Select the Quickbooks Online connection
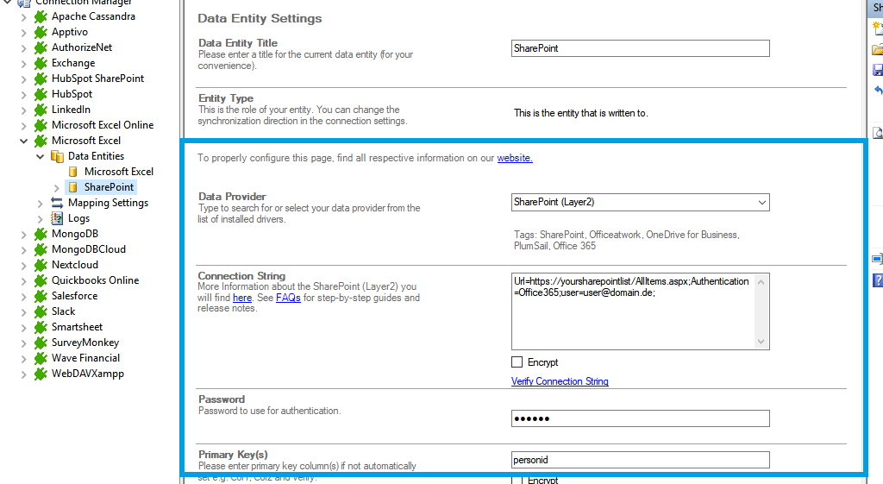Viewport: 883px width, 484px height. [95, 280]
